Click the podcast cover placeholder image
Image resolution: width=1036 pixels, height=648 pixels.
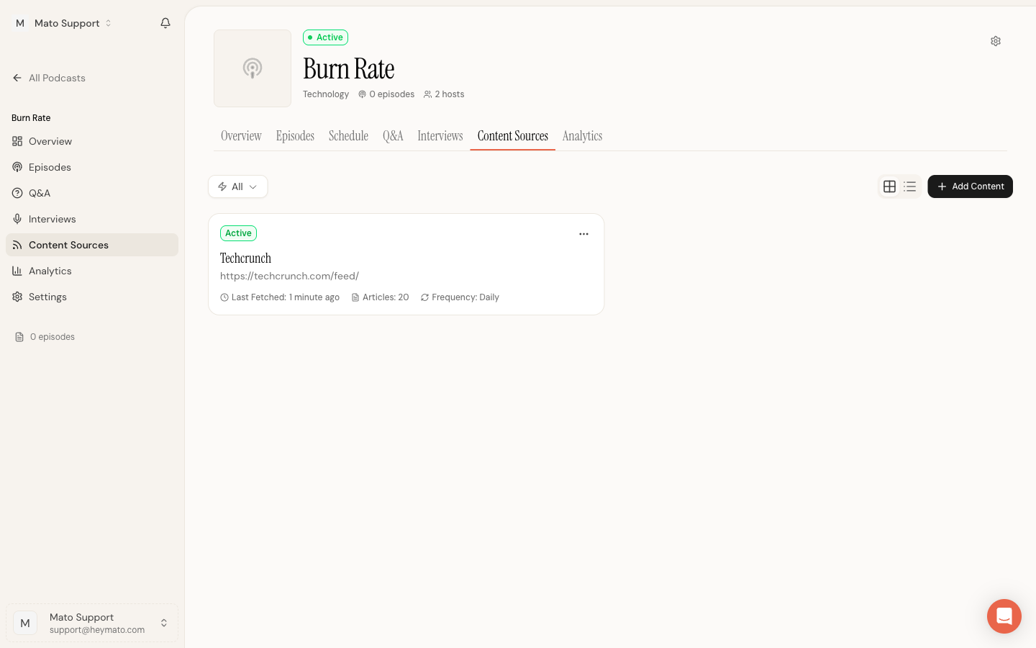coord(253,68)
